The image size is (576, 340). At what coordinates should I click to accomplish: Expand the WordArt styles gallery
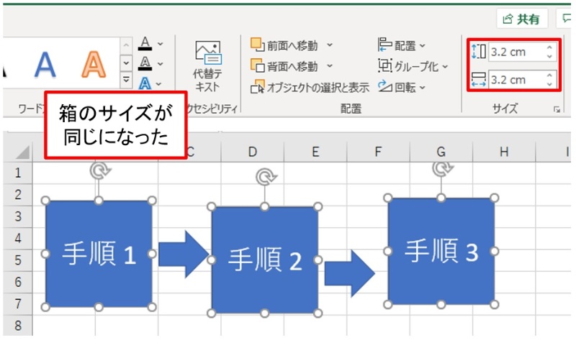(126, 81)
